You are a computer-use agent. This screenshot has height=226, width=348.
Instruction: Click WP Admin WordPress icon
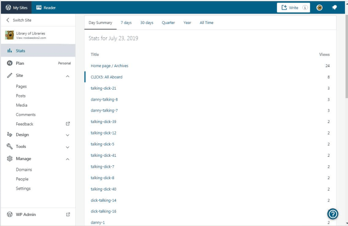coord(9,214)
